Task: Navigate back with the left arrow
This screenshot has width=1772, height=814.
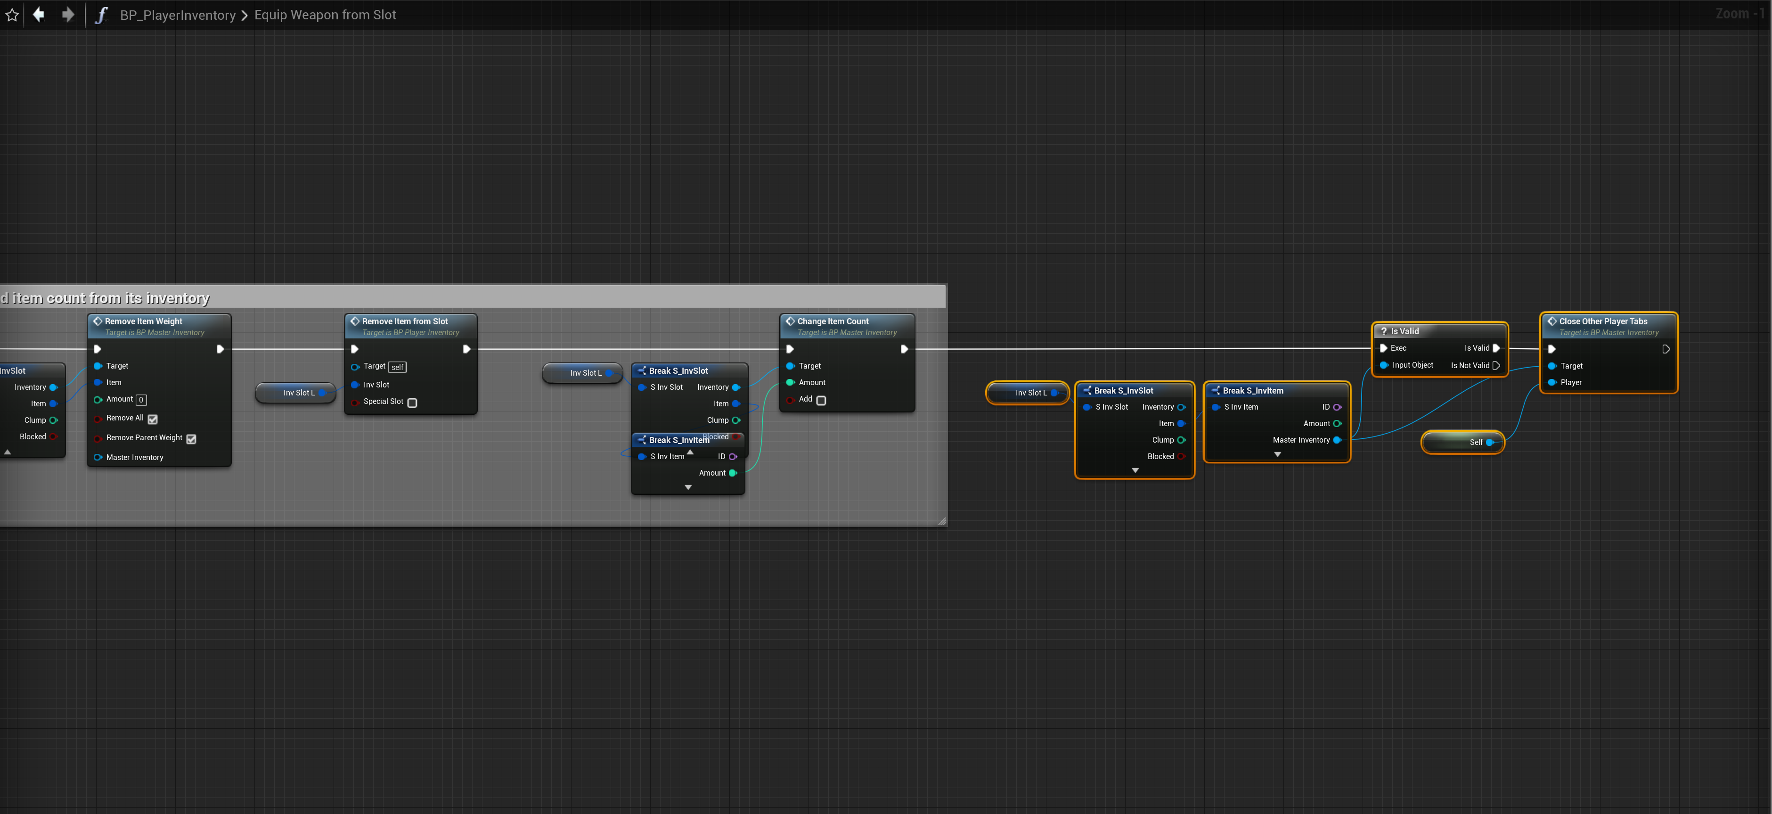Action: (x=39, y=15)
